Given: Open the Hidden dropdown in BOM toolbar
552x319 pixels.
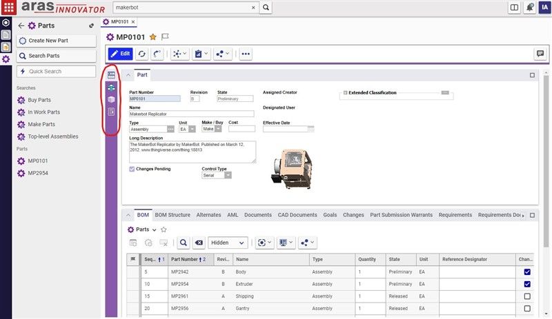Looking at the screenshot, I should tap(228, 243).
